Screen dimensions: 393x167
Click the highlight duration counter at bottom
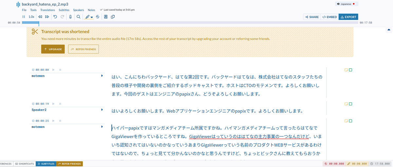point(357,164)
